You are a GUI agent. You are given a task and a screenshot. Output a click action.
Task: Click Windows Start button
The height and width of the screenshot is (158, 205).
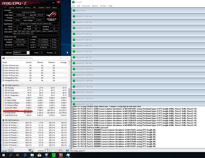pos(3,155)
